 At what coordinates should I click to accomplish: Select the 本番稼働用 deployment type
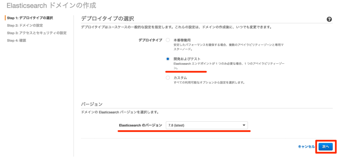coord(168,40)
